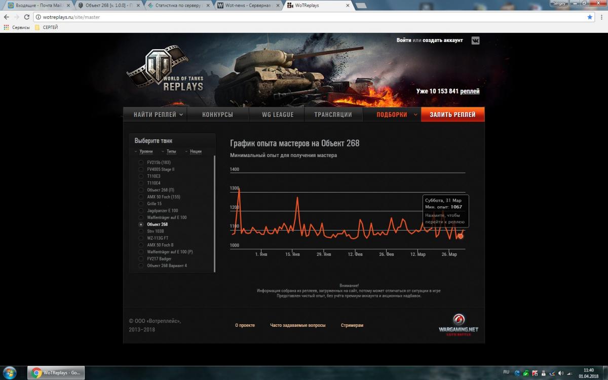Choose the Strv 103B radio option

pos(141,231)
